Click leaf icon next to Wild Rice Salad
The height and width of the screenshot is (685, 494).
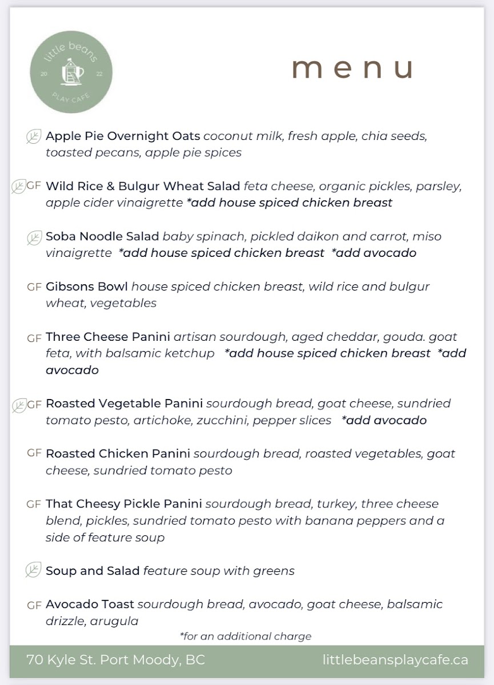tap(19, 187)
